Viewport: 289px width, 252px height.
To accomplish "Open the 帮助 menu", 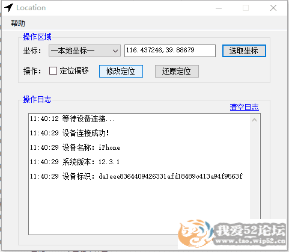I will point(18,23).
